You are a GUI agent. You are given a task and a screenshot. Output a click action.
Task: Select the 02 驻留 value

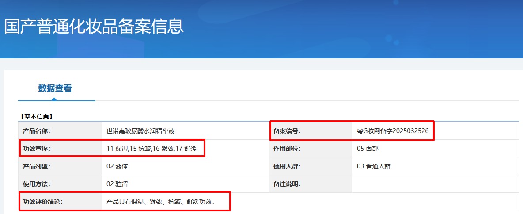coord(117,184)
